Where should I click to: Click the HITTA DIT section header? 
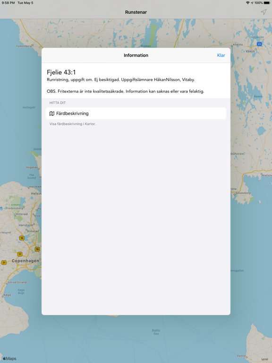(58, 103)
